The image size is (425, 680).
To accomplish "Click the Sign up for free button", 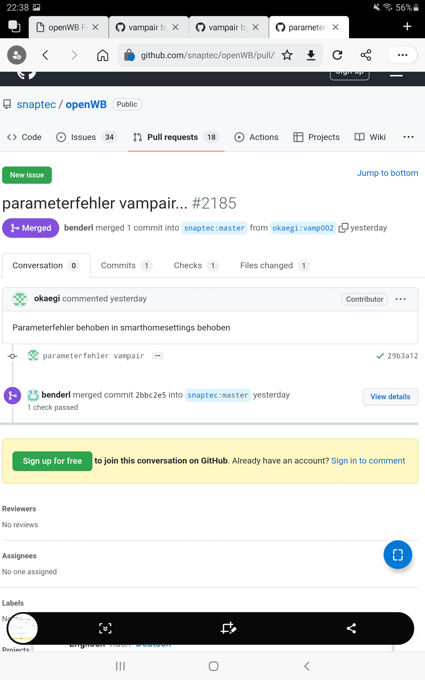I will [52, 461].
